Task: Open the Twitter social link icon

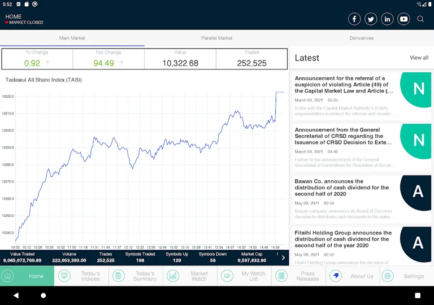Action: click(371, 19)
